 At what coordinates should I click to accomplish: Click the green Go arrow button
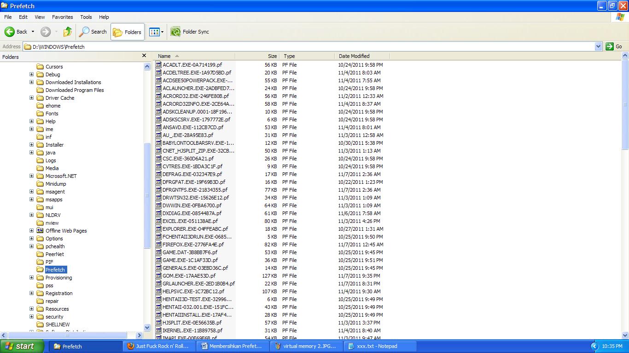(x=610, y=46)
